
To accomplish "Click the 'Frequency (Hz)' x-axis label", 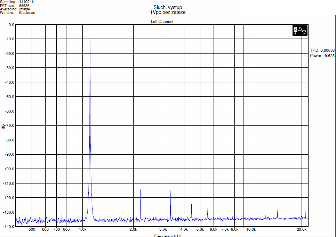I will click(x=168, y=236).
